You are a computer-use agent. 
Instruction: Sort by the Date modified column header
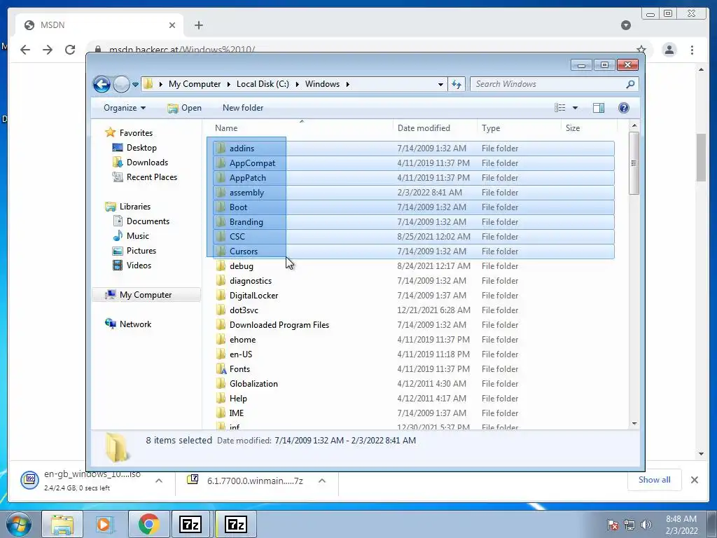[435, 128]
